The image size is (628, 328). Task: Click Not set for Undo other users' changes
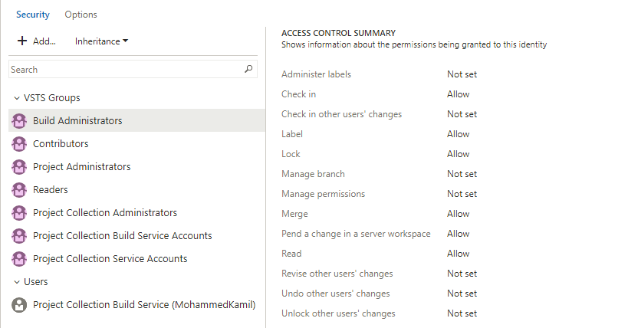pyautogui.click(x=462, y=294)
